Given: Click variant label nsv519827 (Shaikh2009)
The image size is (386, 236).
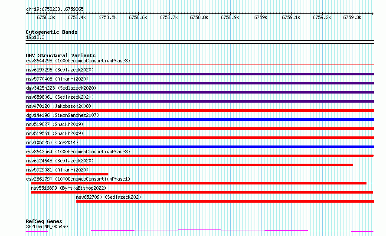Looking at the screenshot, I should 55,124.
